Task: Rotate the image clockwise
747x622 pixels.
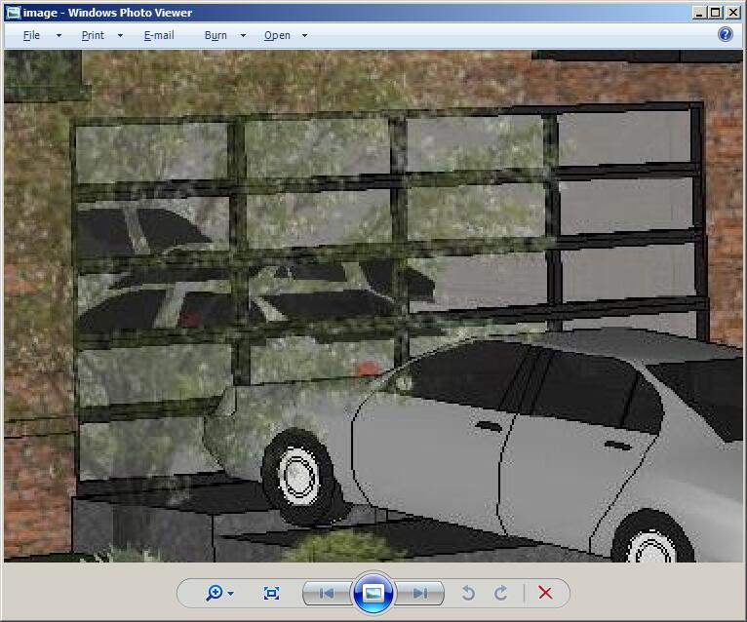Action: [501, 593]
